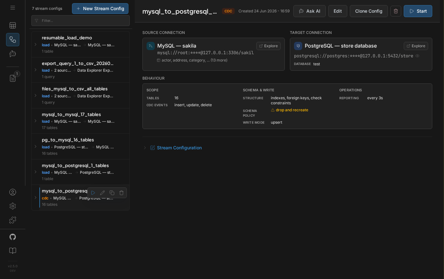Click the 'upsert' write mode value
This screenshot has width=444, height=279.
click(277, 122)
